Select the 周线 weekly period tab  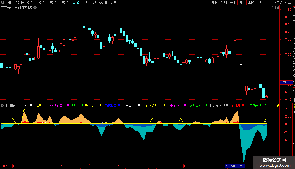click(x=85, y=2)
